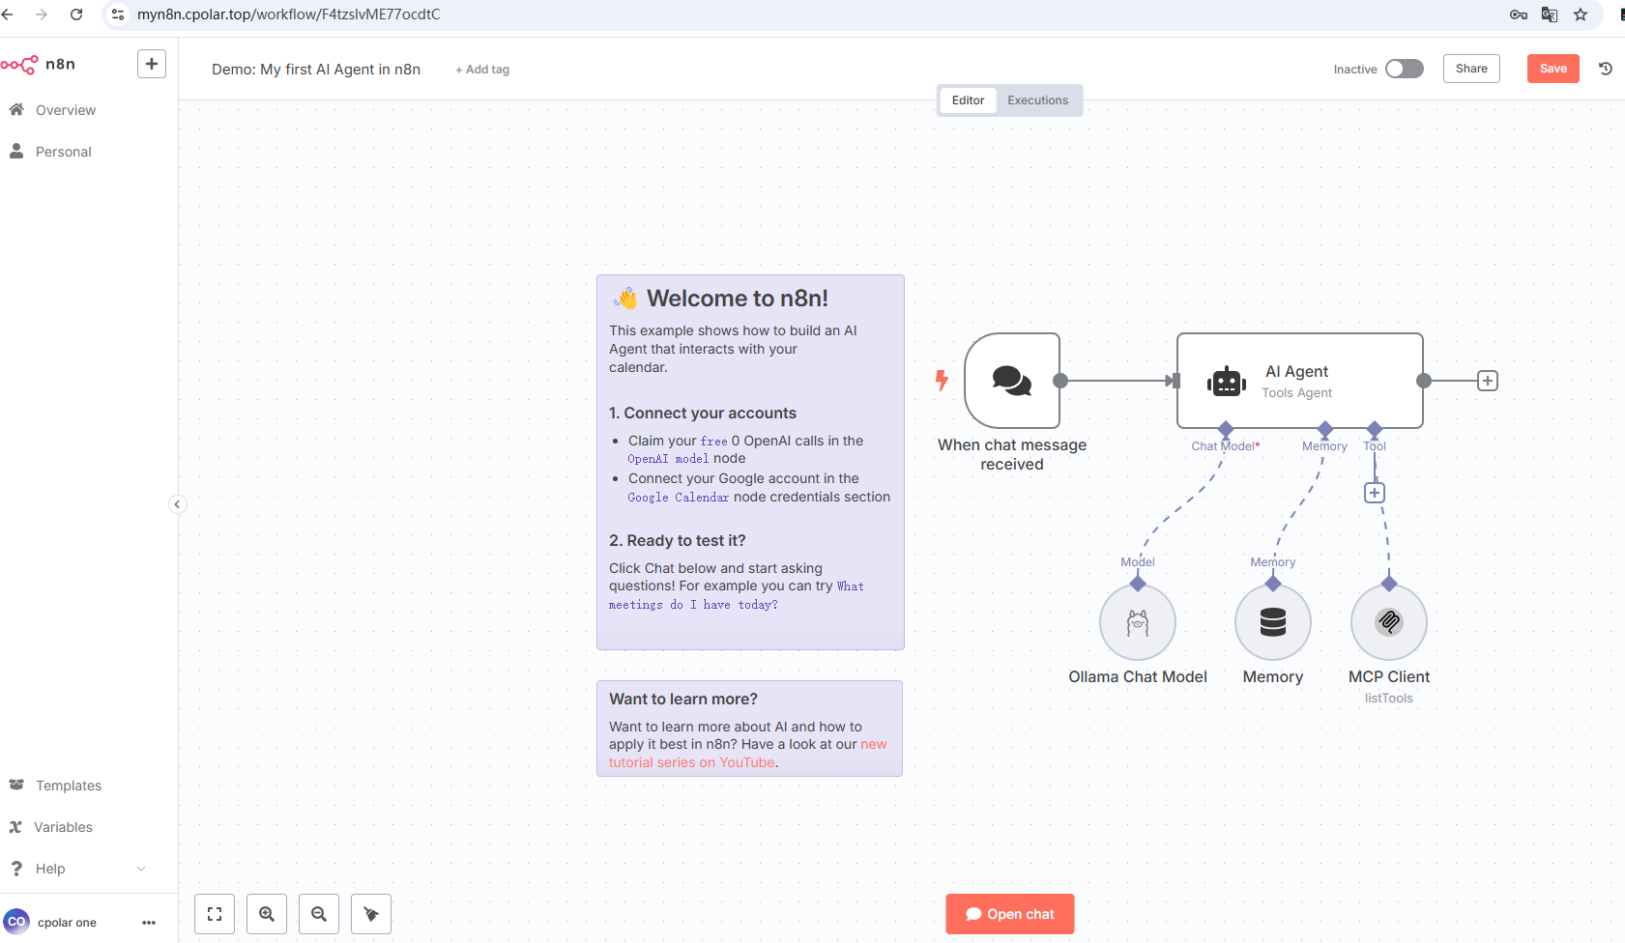1625x943 pixels.
Task: Fit the canvas to view
Action: tap(215, 914)
